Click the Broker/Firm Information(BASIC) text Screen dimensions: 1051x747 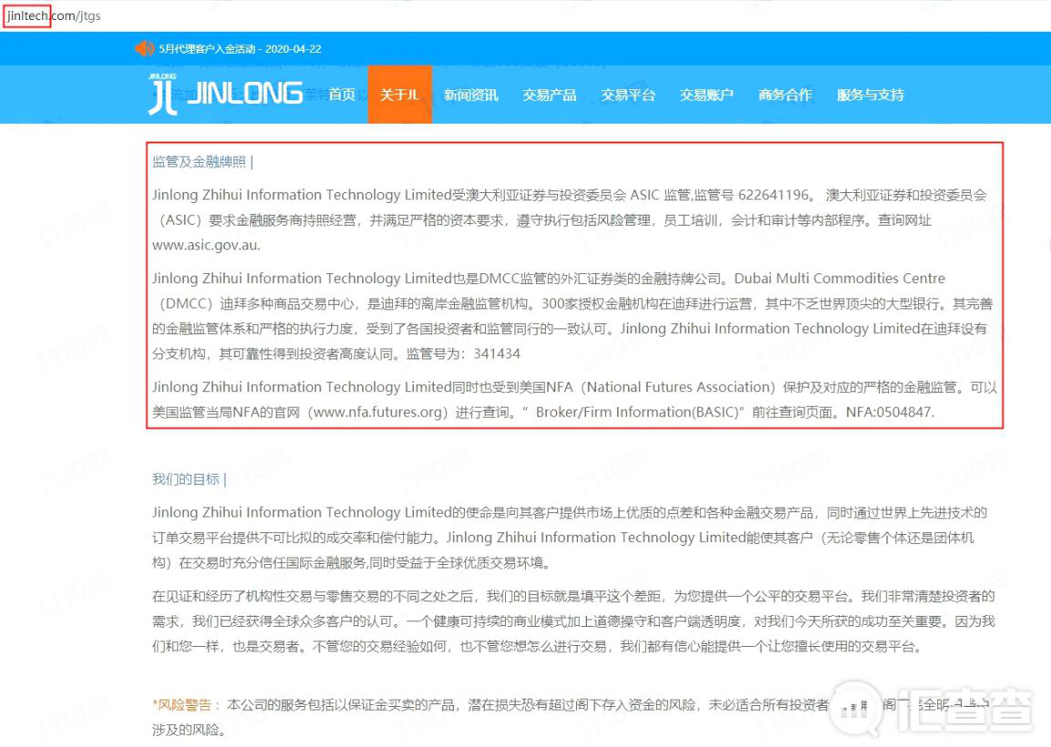pyautogui.click(x=637, y=412)
